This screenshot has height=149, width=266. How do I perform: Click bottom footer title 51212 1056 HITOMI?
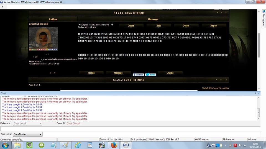[x=128, y=80]
